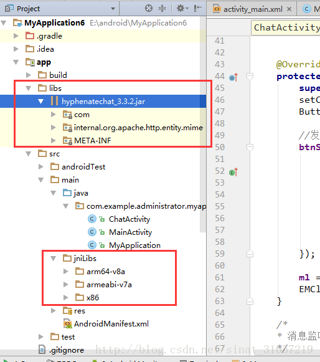Expand the build folder
The height and width of the screenshot is (362, 320).
point(29,75)
